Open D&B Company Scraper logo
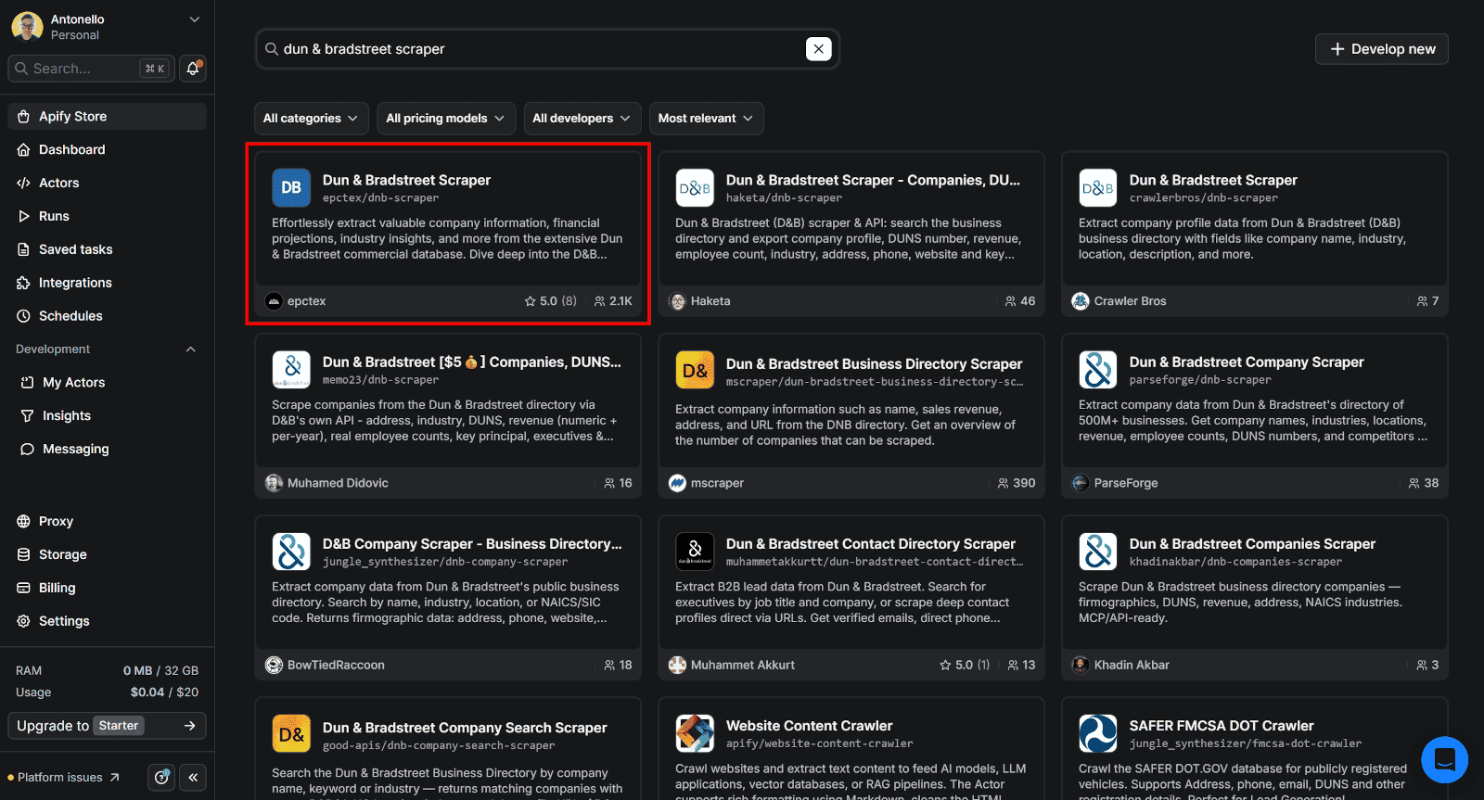Screen dimensions: 1484x800 [291, 552]
